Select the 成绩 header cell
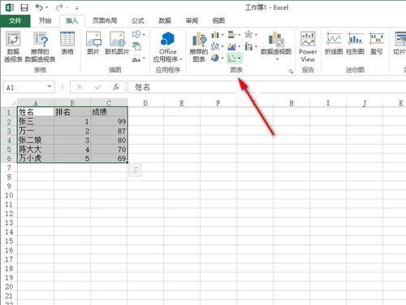This screenshot has height=305, width=406. pos(109,112)
